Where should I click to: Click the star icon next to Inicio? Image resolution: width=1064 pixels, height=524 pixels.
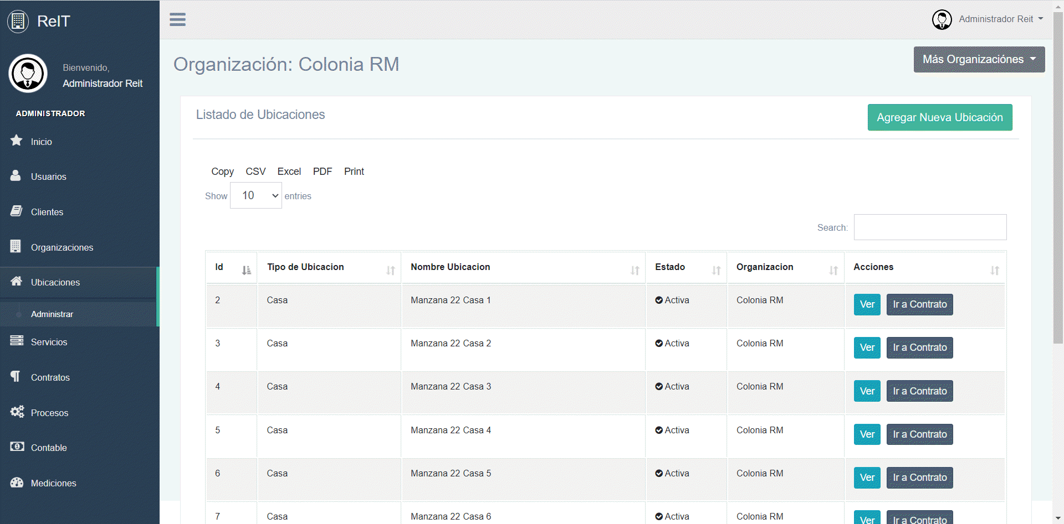(x=17, y=141)
